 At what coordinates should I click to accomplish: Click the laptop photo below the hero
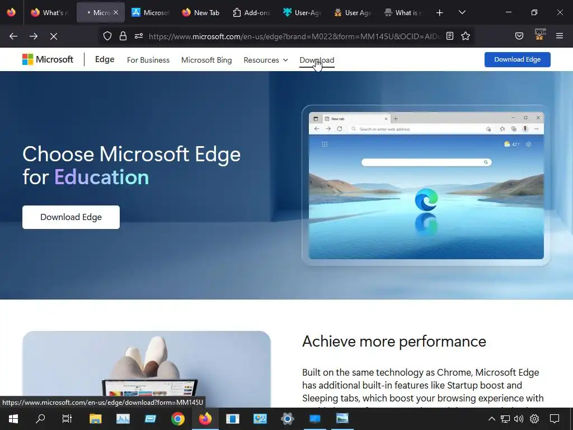(x=147, y=369)
